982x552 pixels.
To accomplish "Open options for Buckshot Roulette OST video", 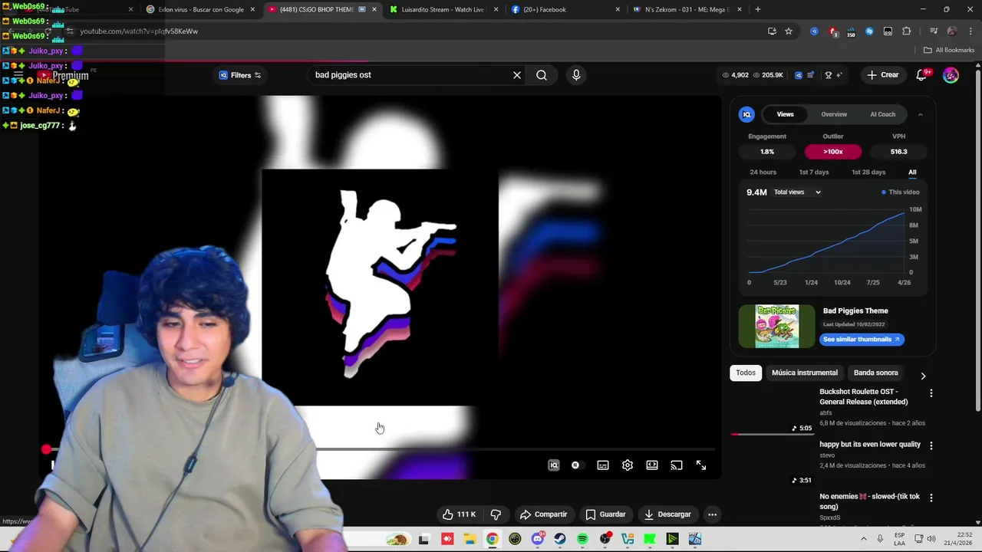I will click(x=931, y=393).
